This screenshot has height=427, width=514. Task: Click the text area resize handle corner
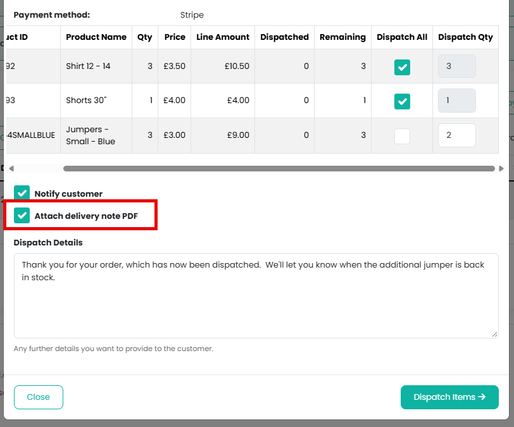coord(494,334)
